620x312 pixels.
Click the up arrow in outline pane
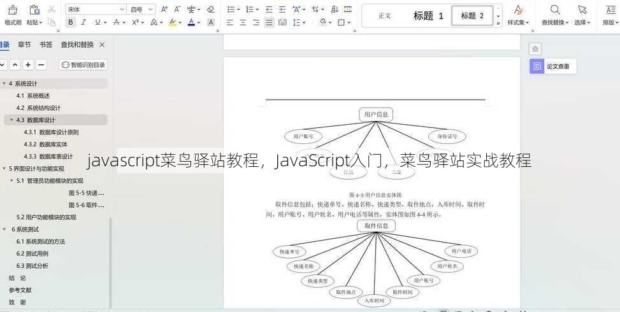click(15, 65)
